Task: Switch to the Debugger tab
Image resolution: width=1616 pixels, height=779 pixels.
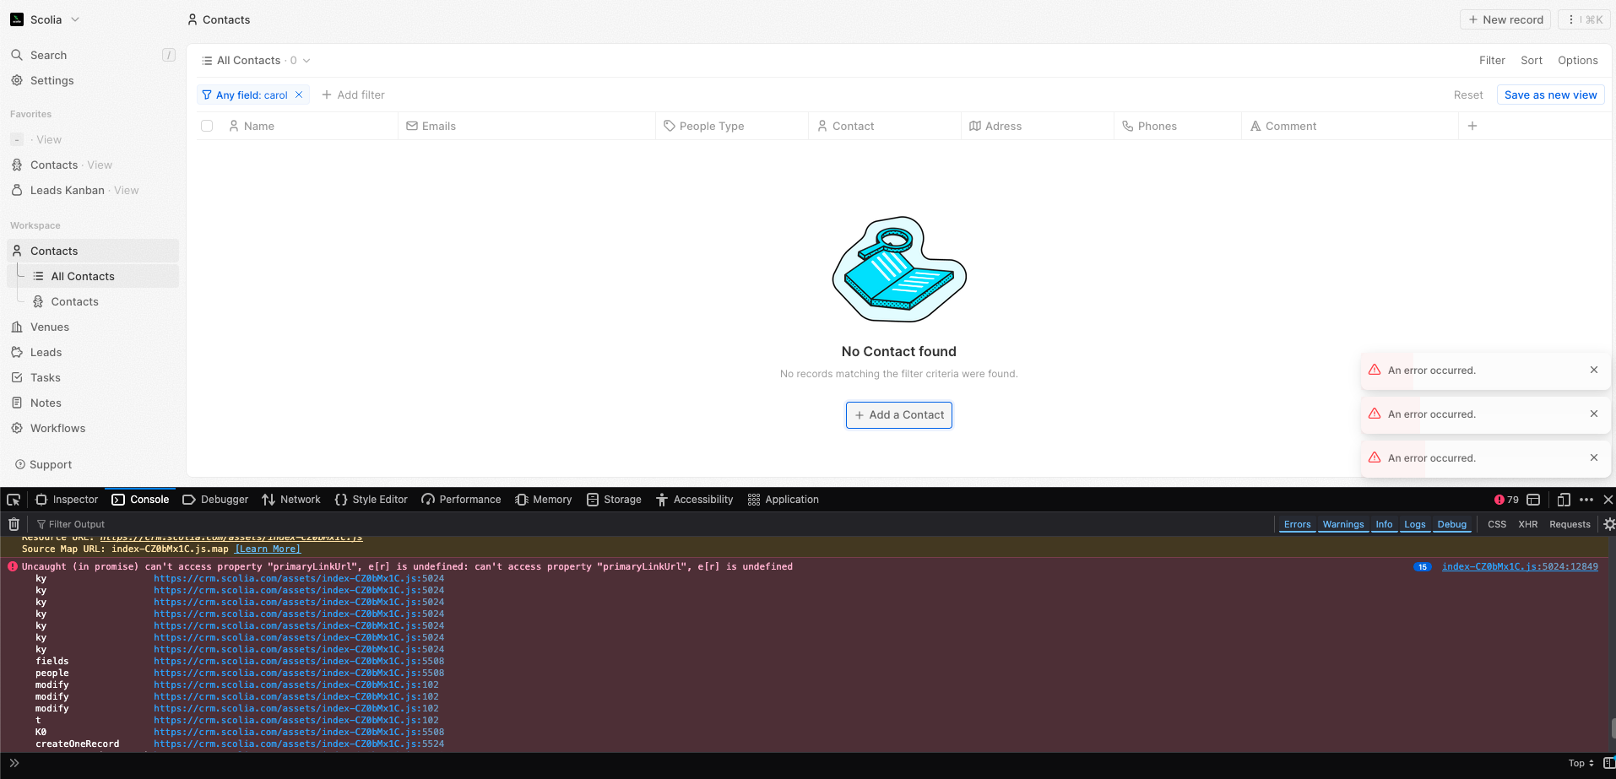Action: [215, 500]
